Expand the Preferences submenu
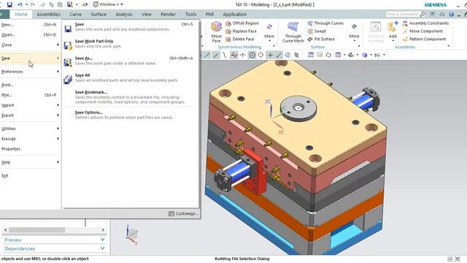This screenshot has height=263, width=467. pos(29,72)
